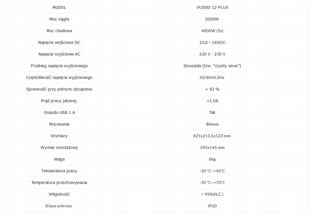
Task: Select the Φ6mm mounting value
Action: pyautogui.click(x=212, y=124)
